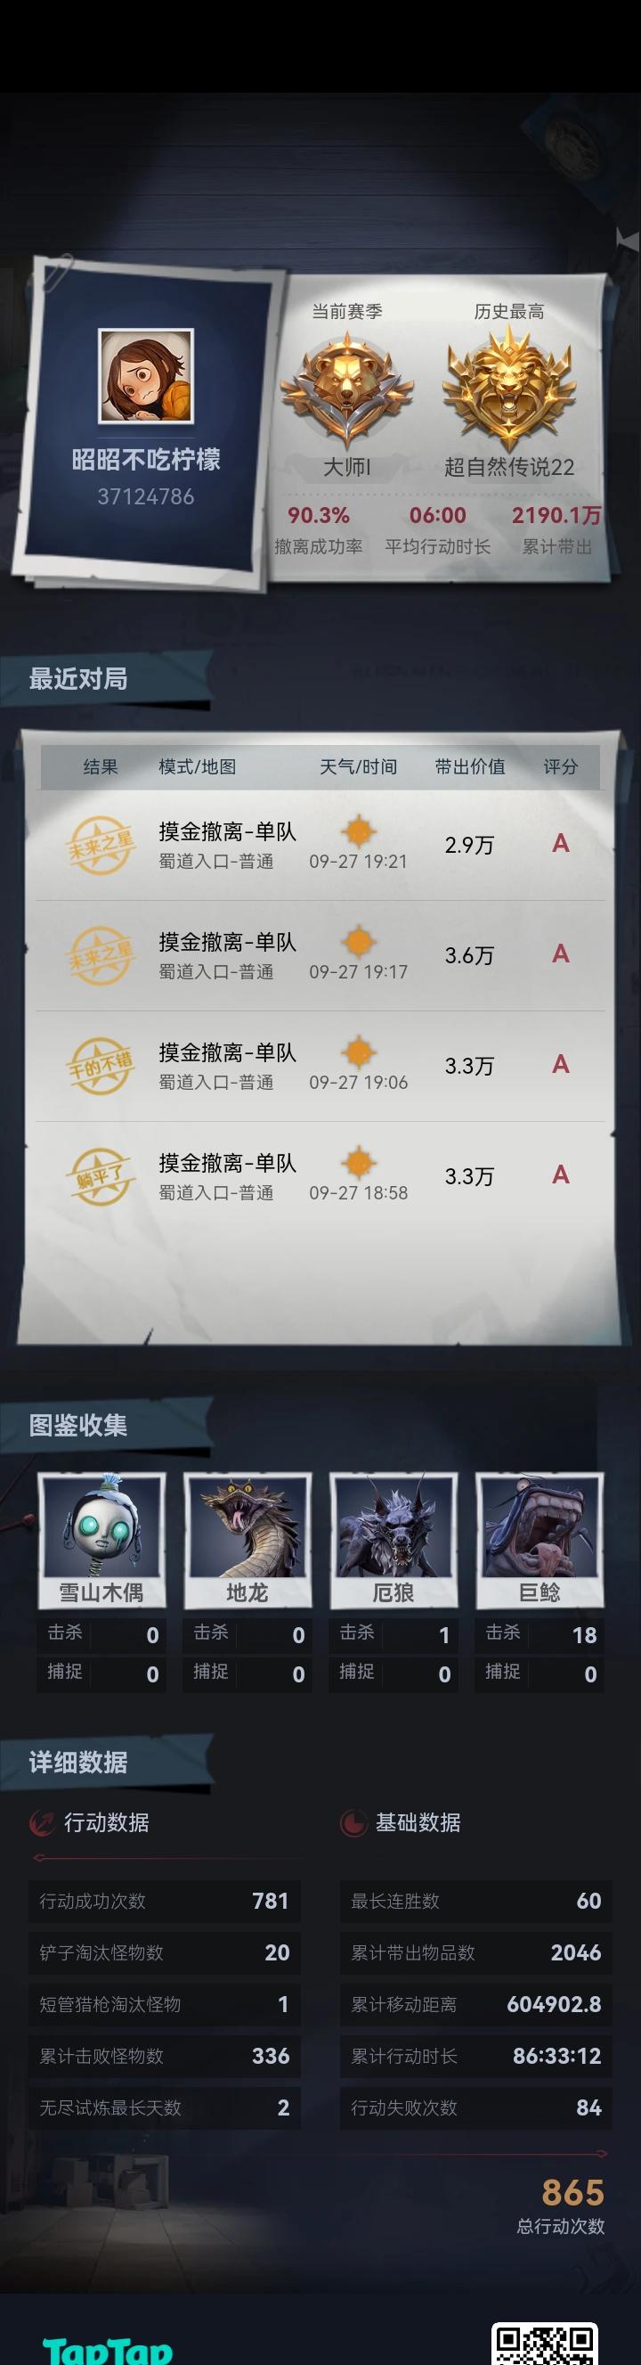
Task: Click the sunny weather icon for 19:17 match
Action: coord(359,942)
